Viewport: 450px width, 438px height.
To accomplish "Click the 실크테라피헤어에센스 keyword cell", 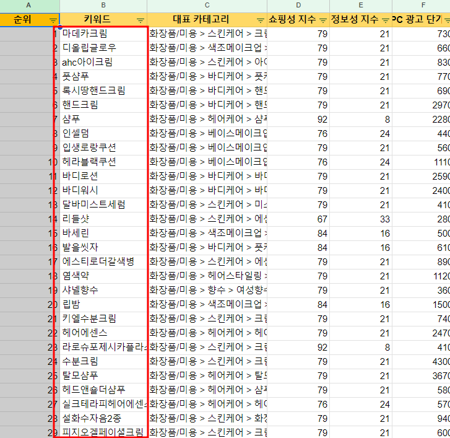I will click(x=103, y=404).
